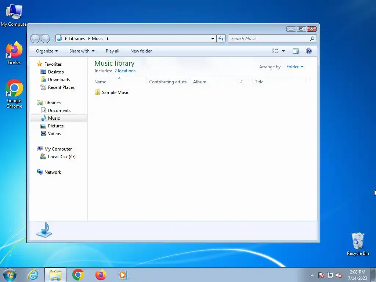Open the Google Chrome desktop shortcut

point(14,94)
